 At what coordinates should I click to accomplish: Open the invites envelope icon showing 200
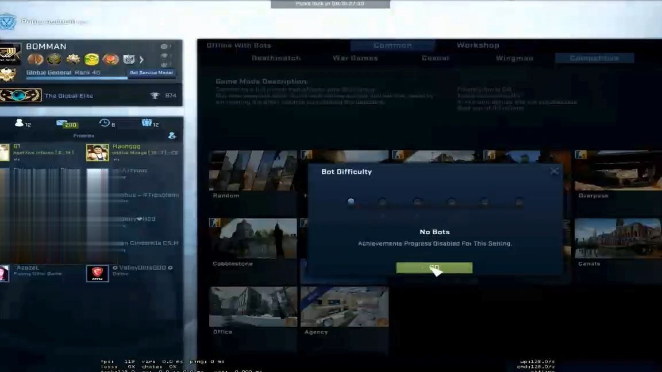pos(62,123)
